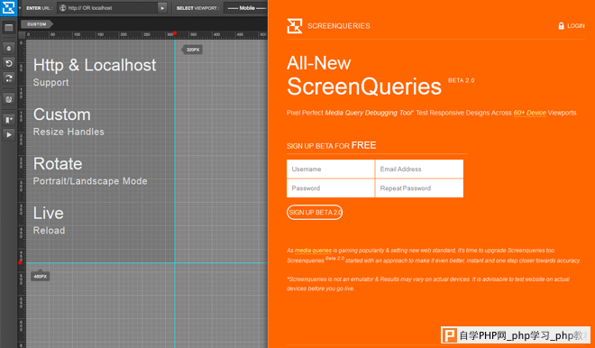The width and height of the screenshot is (595, 348).
Task: Click the LOGIN link
Action: click(x=576, y=26)
